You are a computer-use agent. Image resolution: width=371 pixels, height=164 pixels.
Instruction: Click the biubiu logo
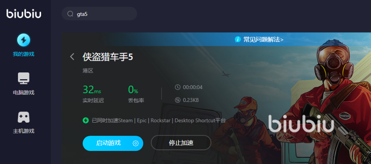tap(24, 14)
